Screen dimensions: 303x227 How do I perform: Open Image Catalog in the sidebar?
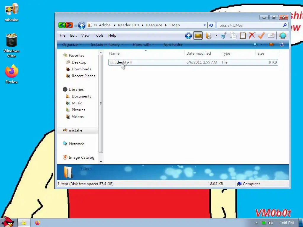pyautogui.click(x=81, y=158)
